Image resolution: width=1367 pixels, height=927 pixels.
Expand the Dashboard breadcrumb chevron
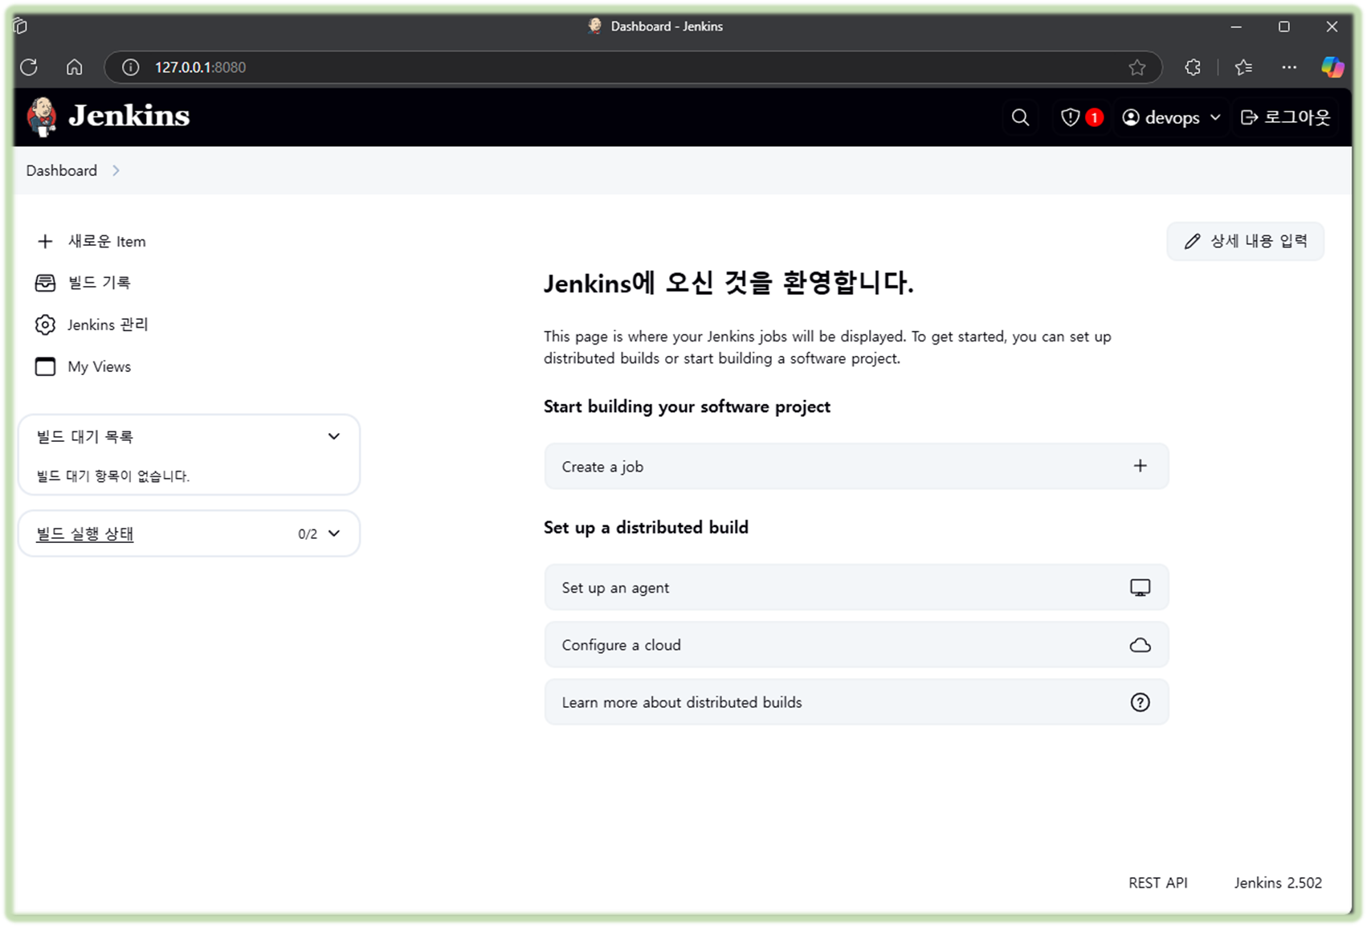point(116,170)
